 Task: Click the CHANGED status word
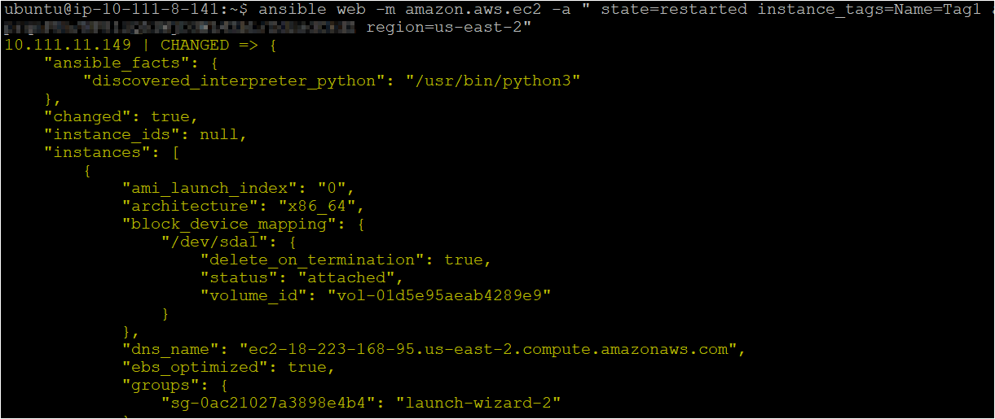click(x=195, y=46)
